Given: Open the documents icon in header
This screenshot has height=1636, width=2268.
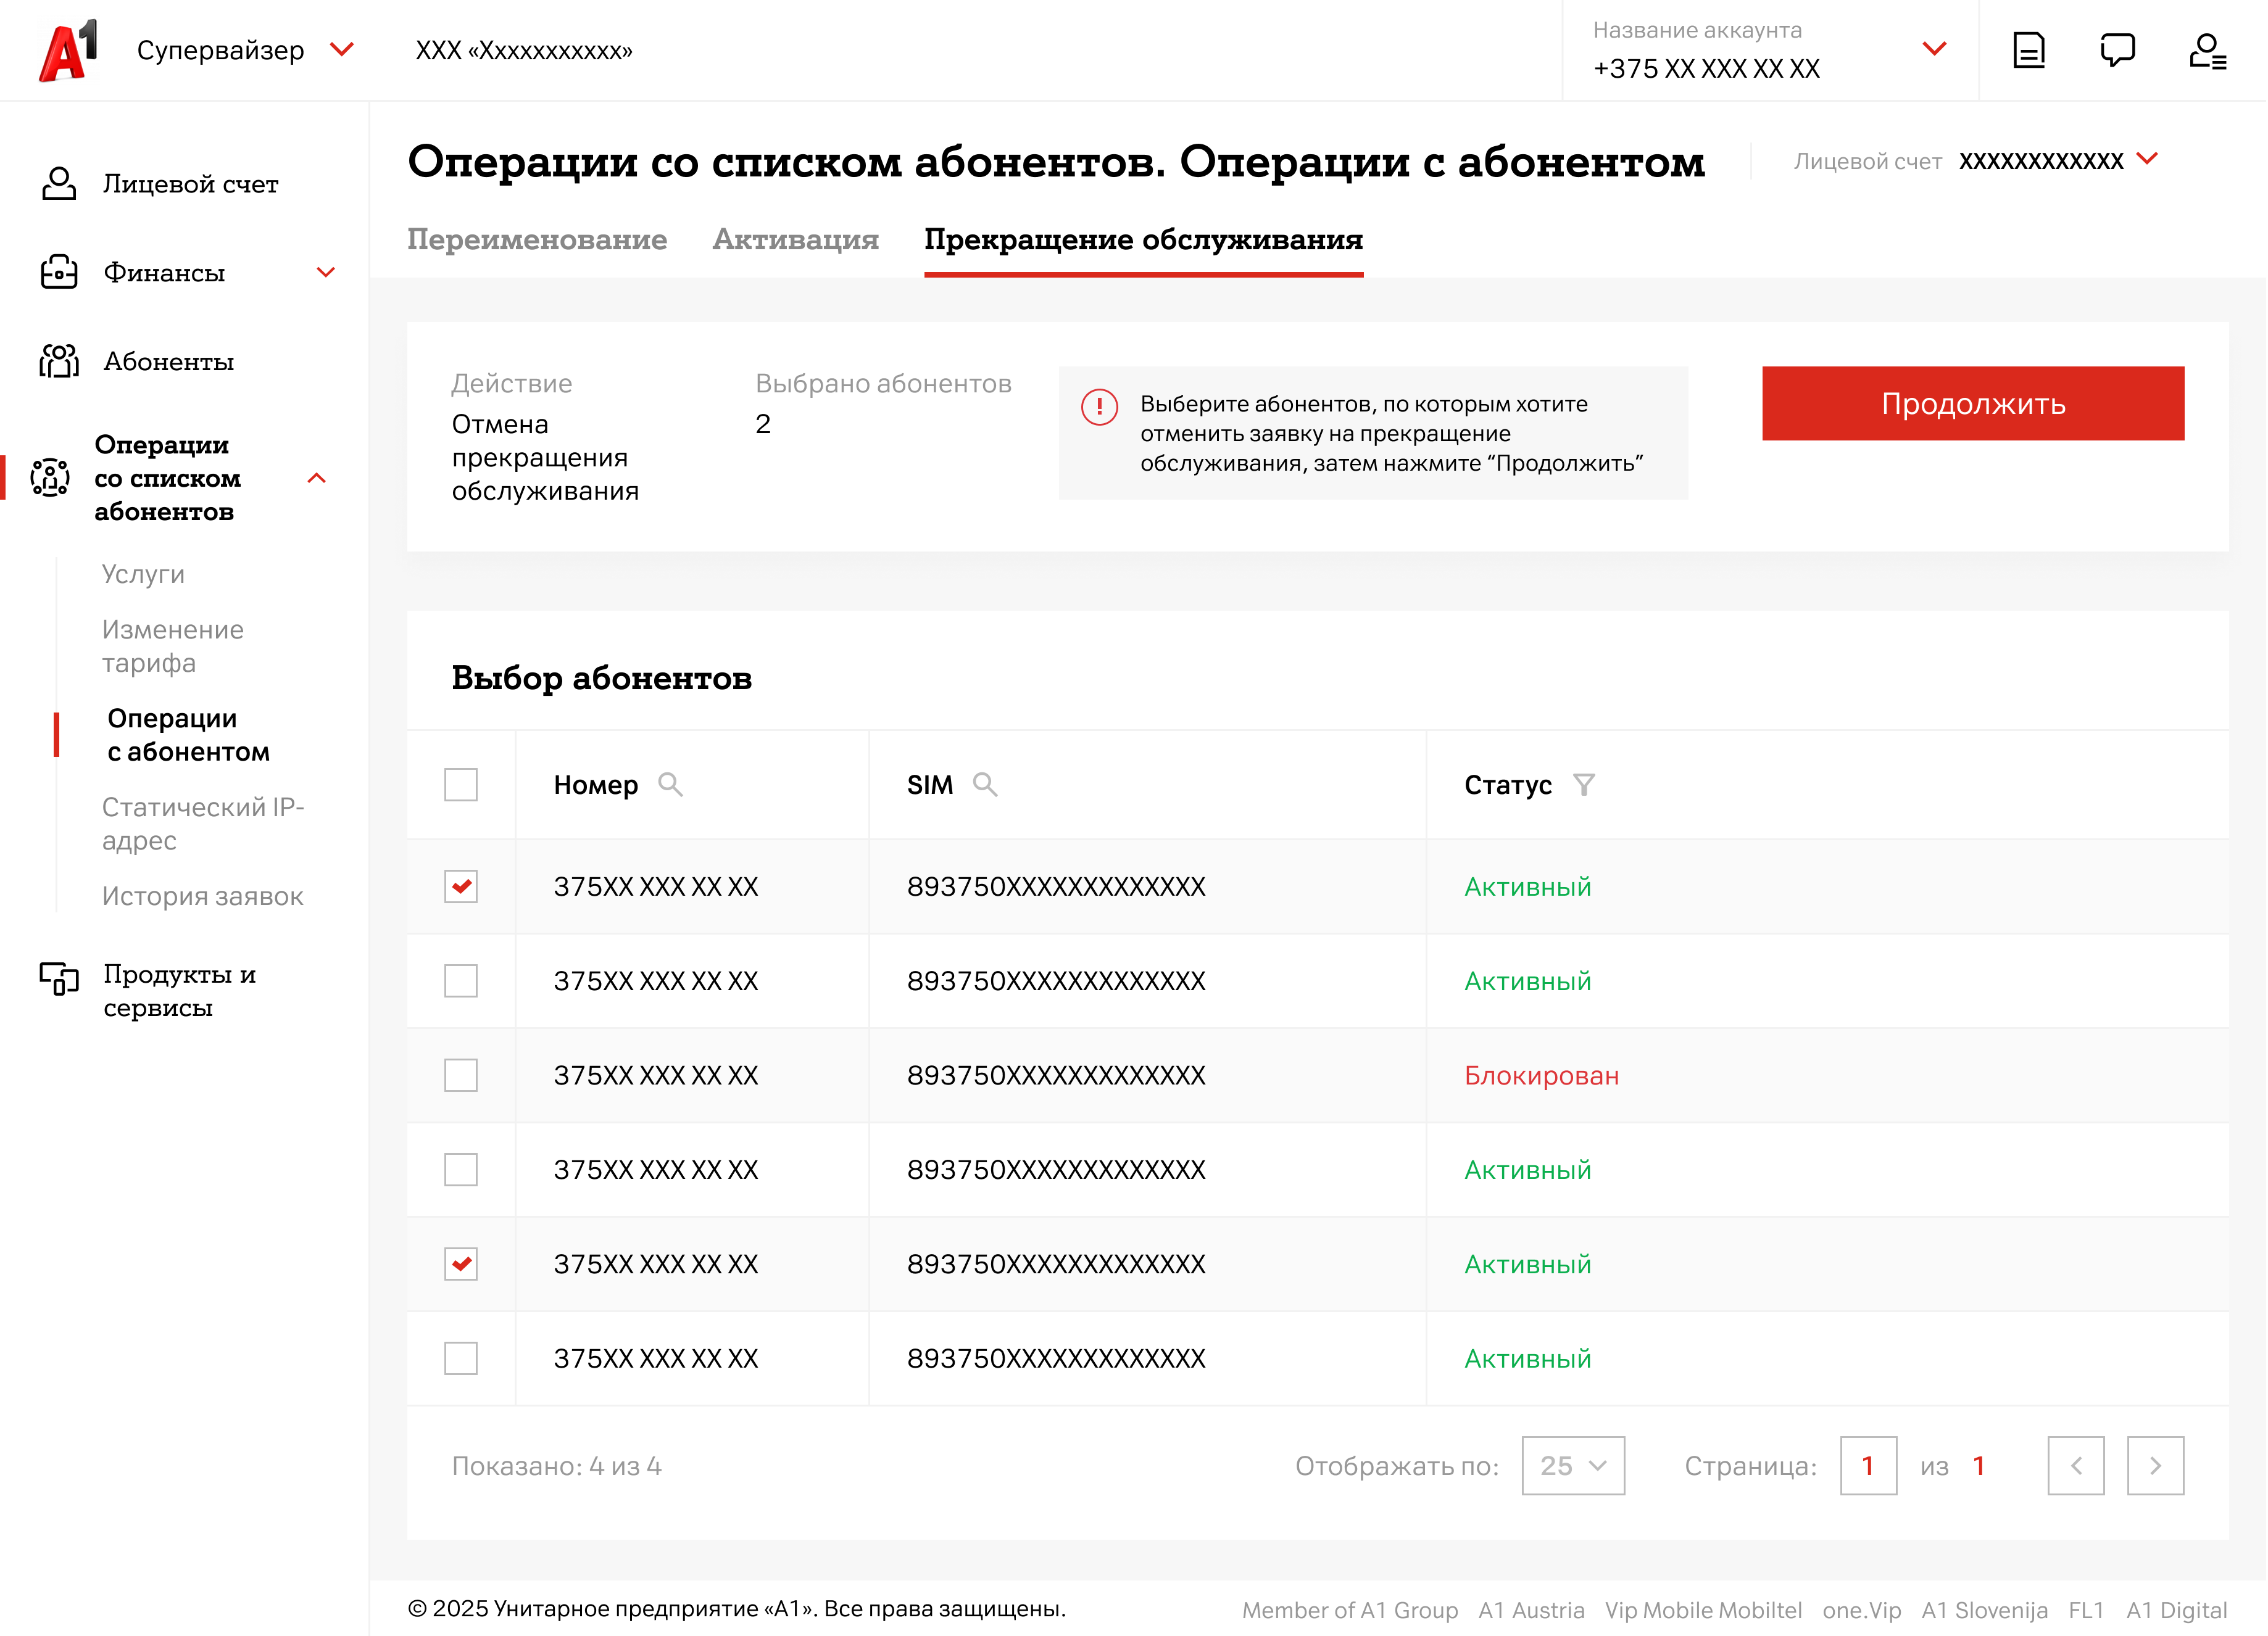Looking at the screenshot, I should 2028,50.
